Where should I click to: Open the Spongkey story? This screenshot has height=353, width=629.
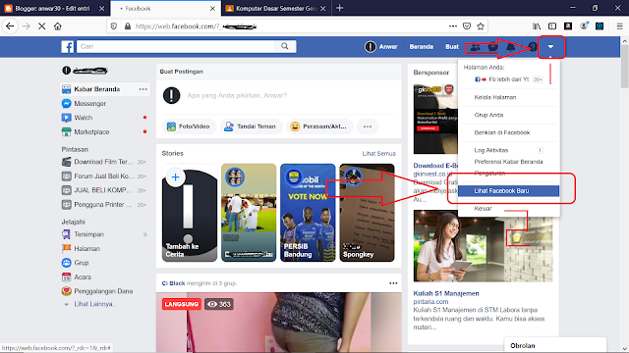coord(367,213)
